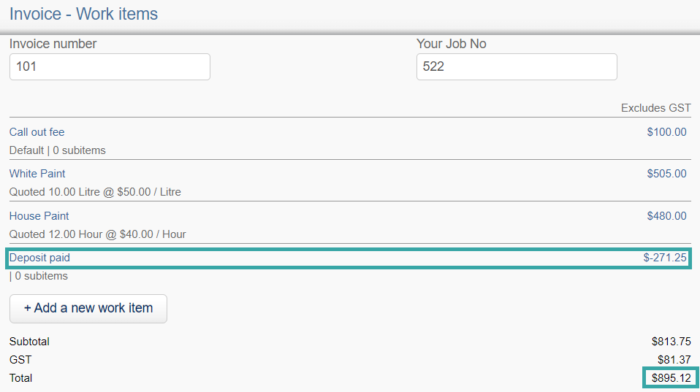Focus the Your Job No field
The height and width of the screenshot is (392, 700).
[x=517, y=67]
